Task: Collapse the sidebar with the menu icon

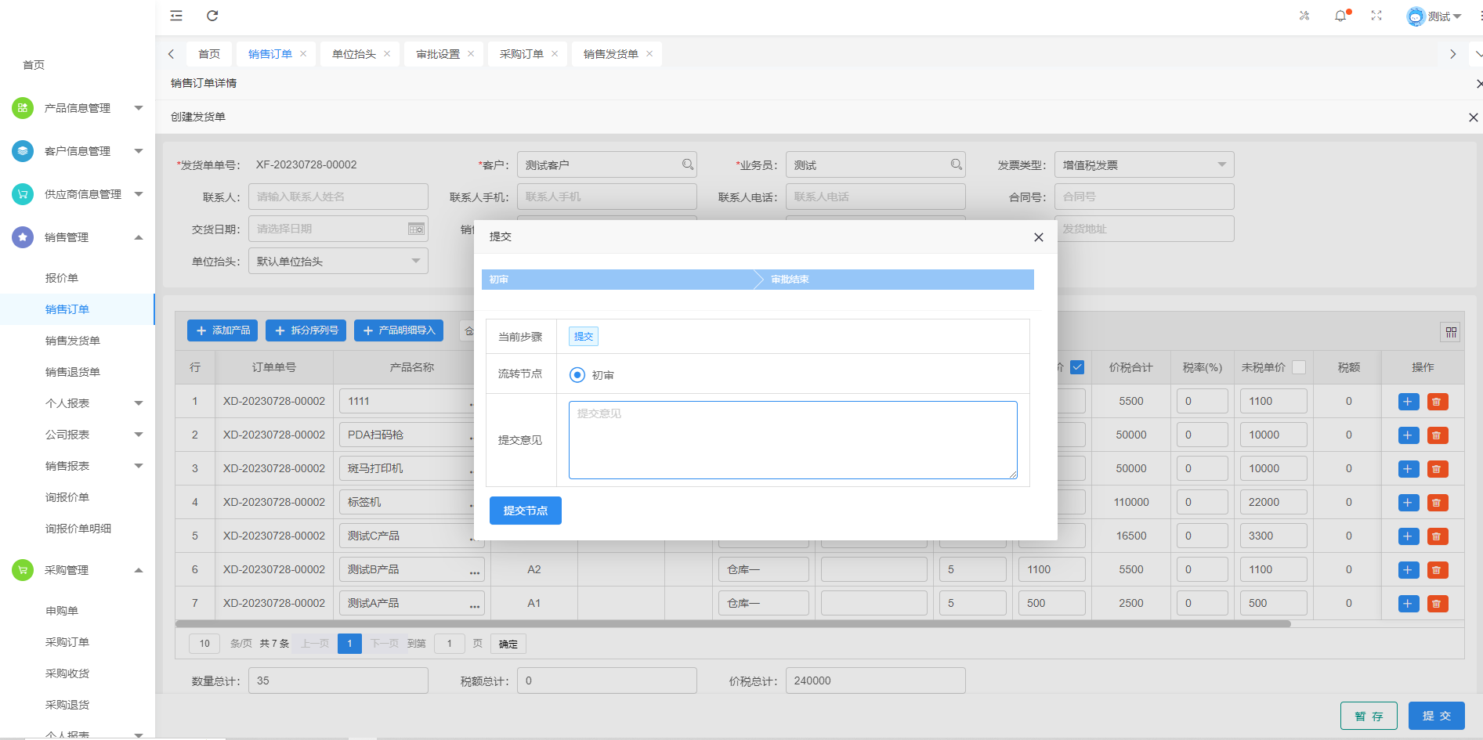Action: pos(176,16)
